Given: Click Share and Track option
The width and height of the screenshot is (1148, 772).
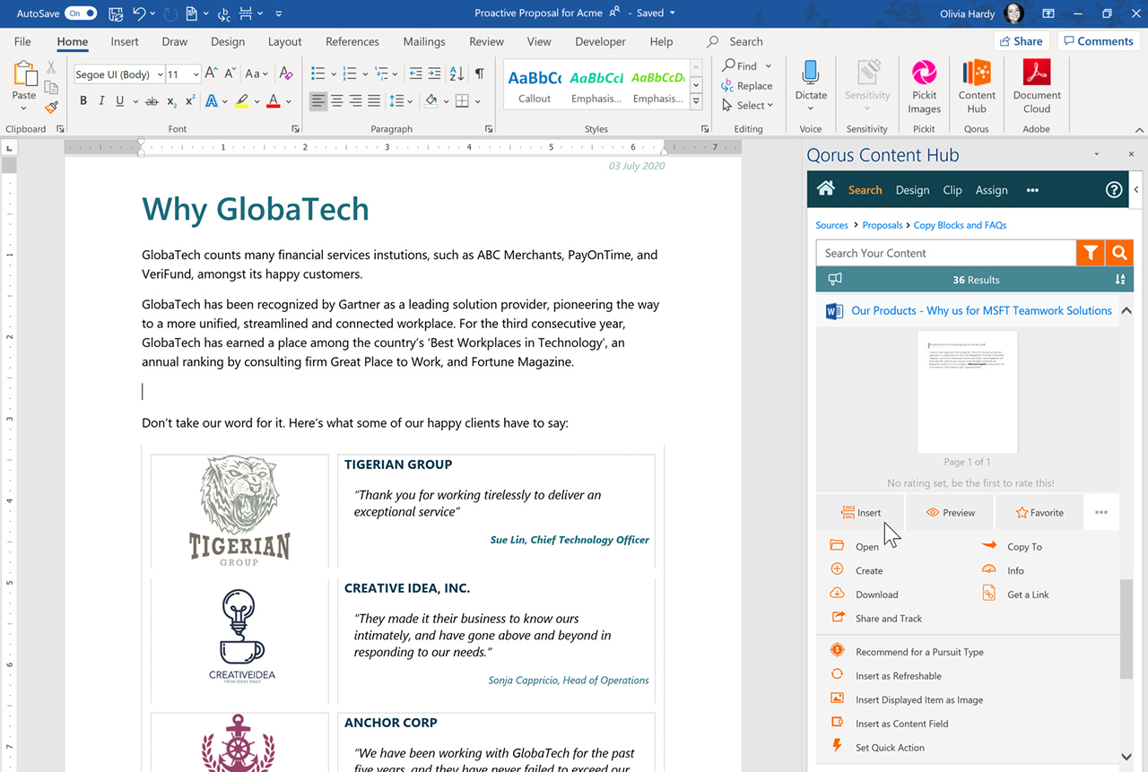Looking at the screenshot, I should coord(877,619).
